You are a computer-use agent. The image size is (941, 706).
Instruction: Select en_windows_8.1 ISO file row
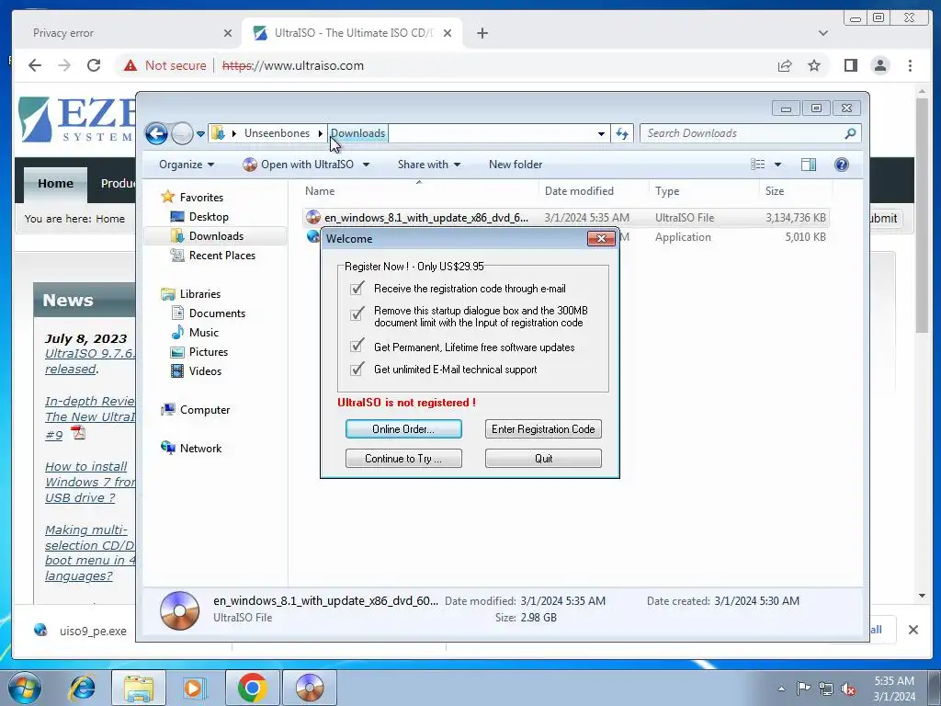[566, 218]
